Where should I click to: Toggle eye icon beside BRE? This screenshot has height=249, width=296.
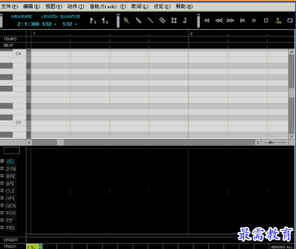(x=2, y=176)
